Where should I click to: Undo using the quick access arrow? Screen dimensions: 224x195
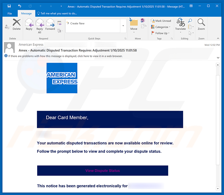coord(20,6)
